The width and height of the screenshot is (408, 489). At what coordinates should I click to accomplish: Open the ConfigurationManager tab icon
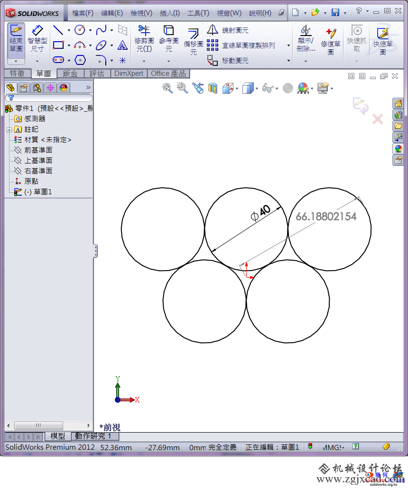[37, 88]
